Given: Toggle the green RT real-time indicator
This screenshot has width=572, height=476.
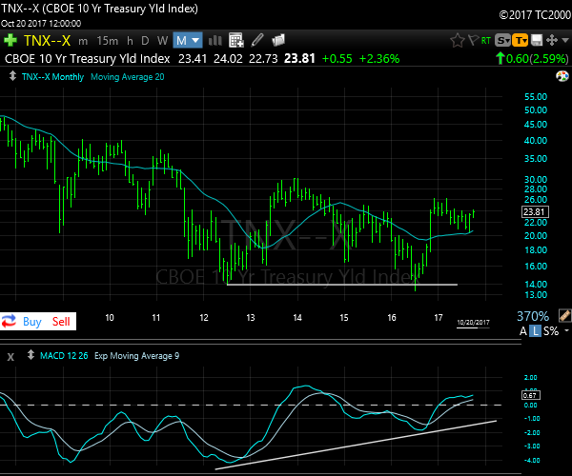Looking at the screenshot, I should [x=486, y=40].
